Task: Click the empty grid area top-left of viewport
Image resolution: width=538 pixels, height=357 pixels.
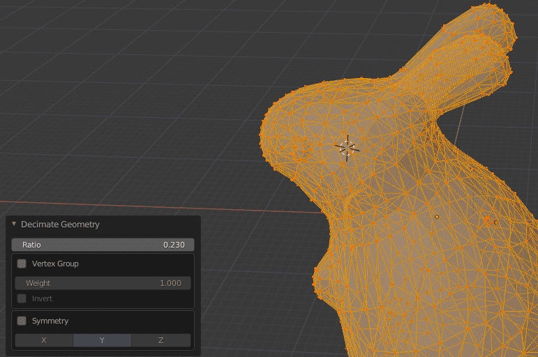Action: tap(105, 70)
